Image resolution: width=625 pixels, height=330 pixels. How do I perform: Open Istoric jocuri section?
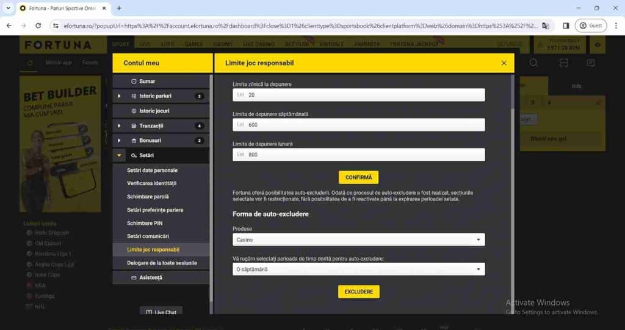point(161,111)
